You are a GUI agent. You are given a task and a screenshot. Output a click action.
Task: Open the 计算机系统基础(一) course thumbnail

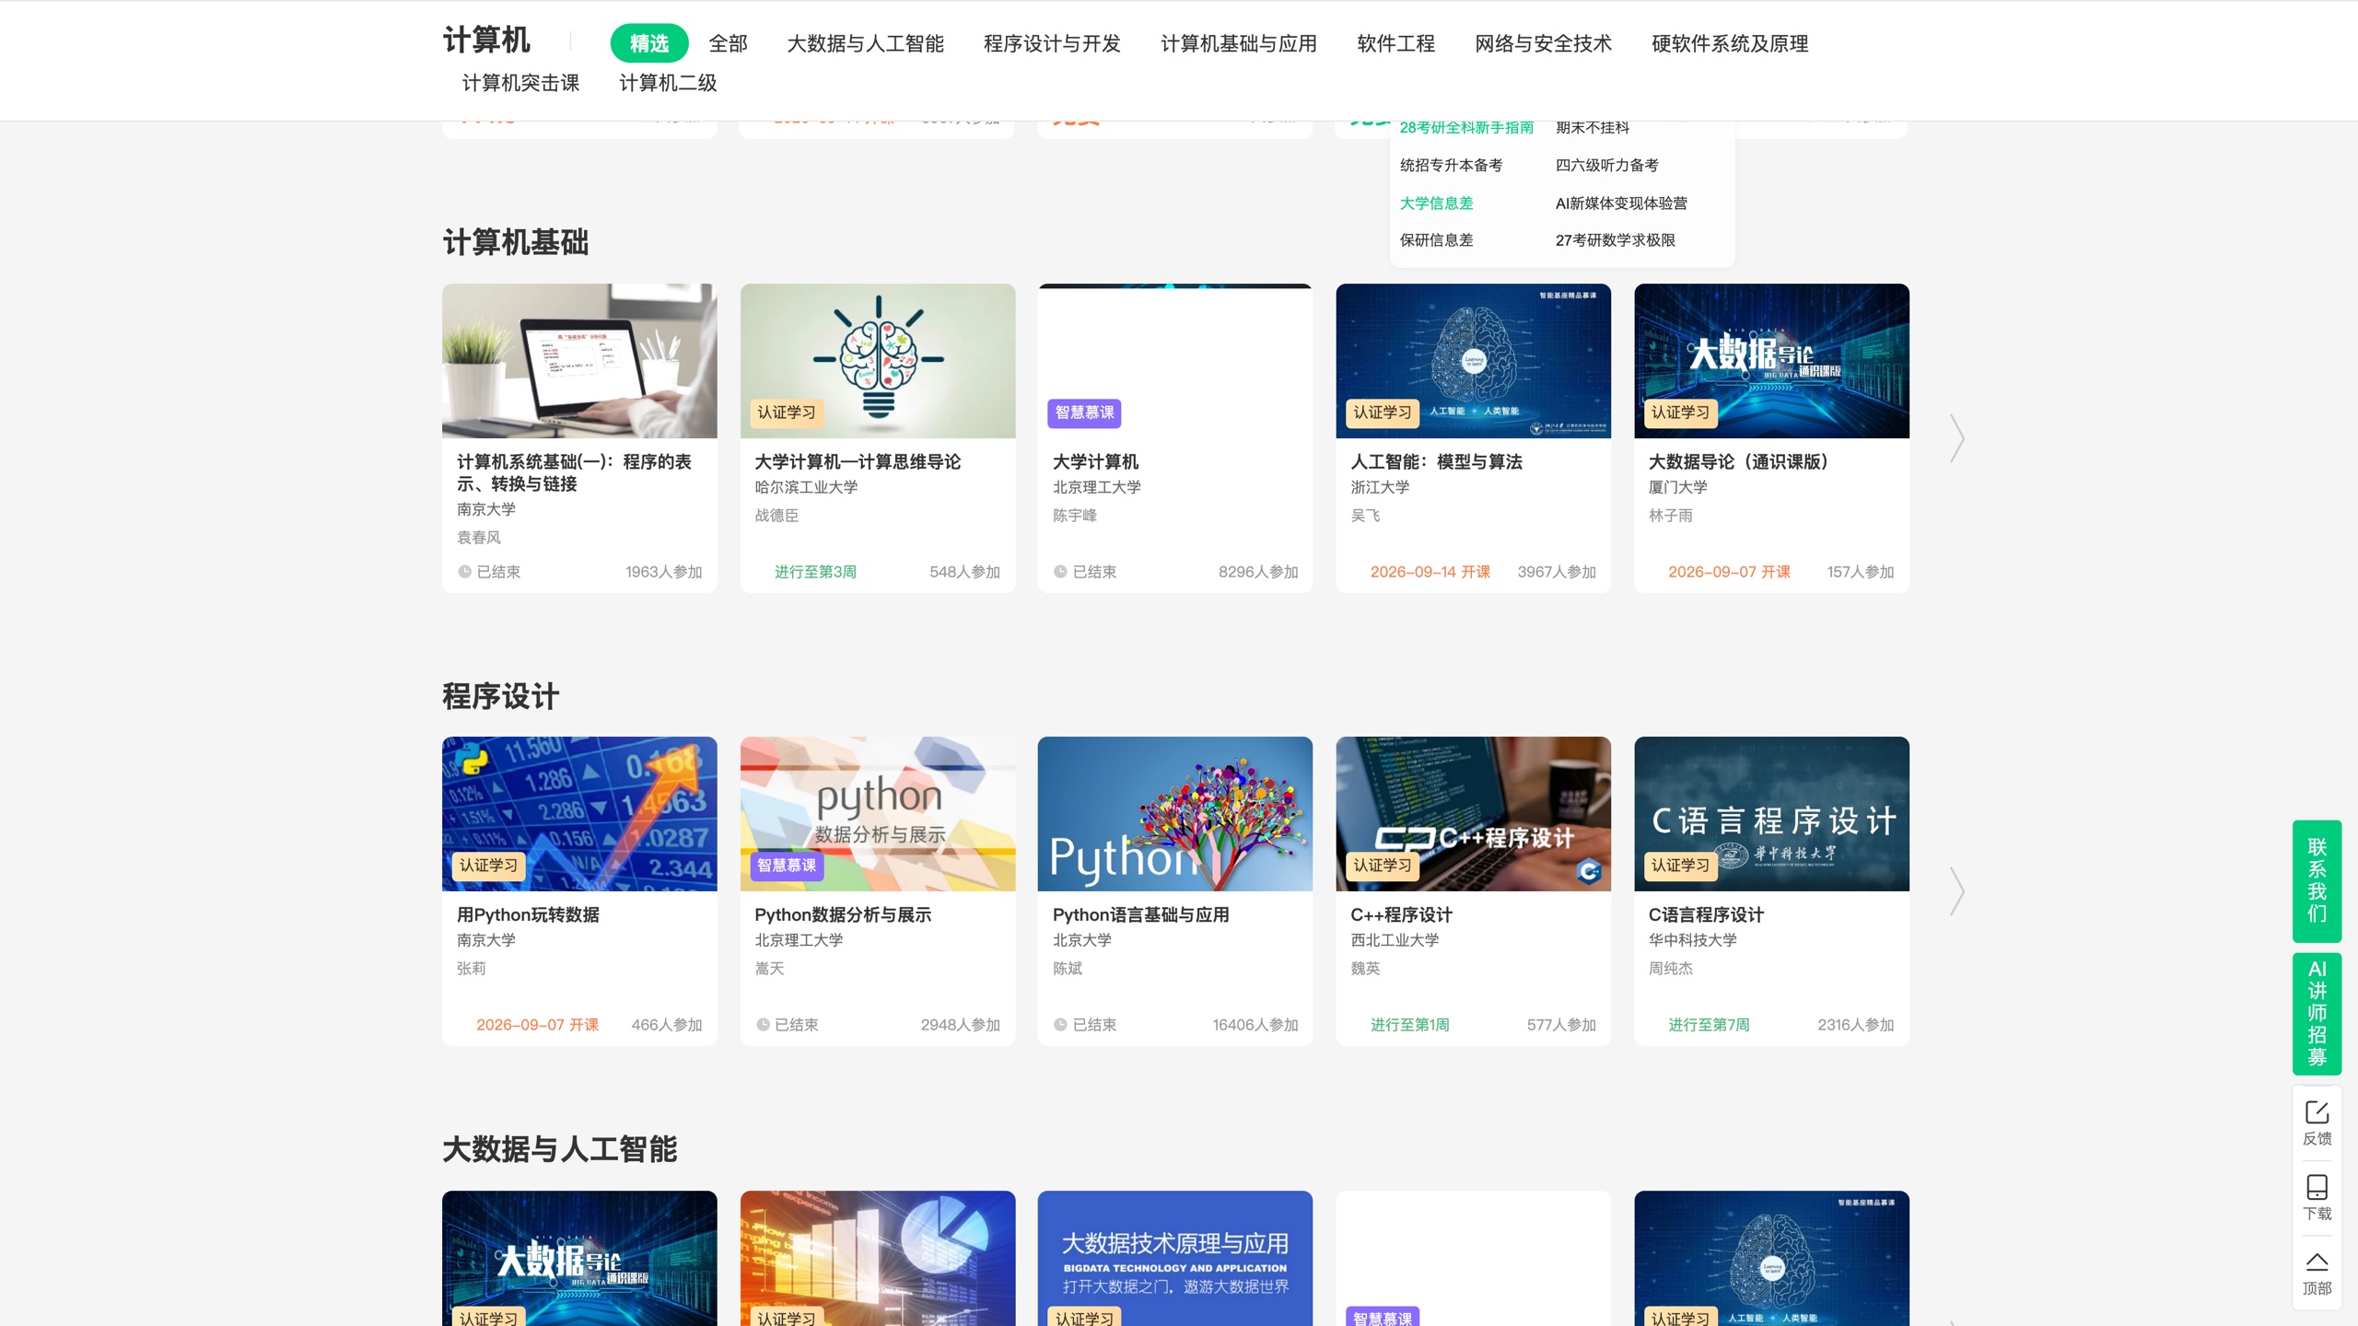coord(579,361)
